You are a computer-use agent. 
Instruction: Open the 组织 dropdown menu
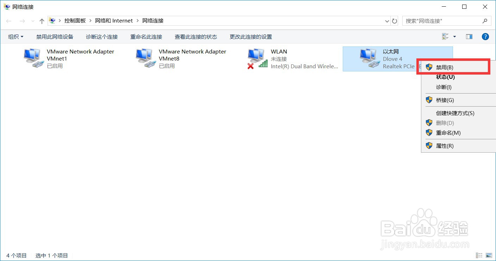pyautogui.click(x=16, y=37)
